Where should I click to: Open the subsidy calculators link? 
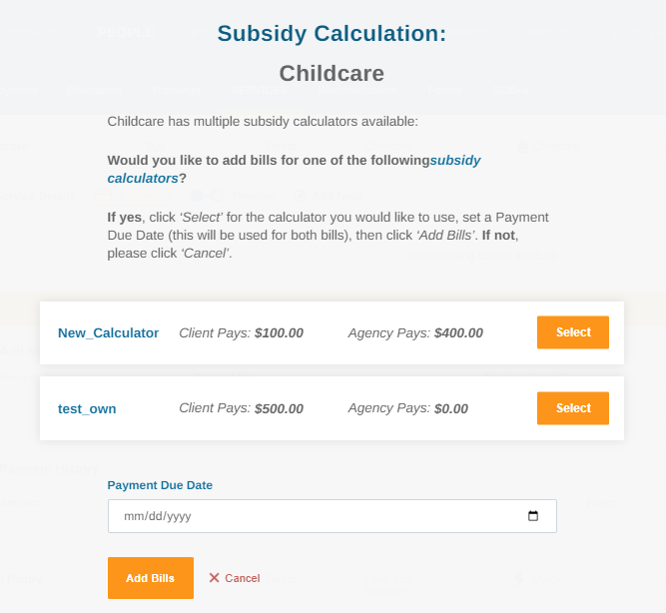click(x=294, y=169)
